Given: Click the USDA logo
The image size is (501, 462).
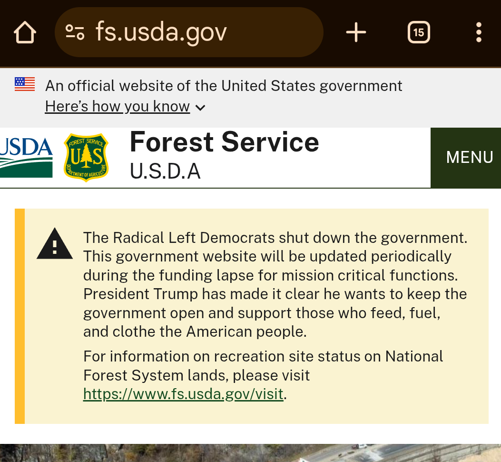Looking at the screenshot, I should [26, 157].
